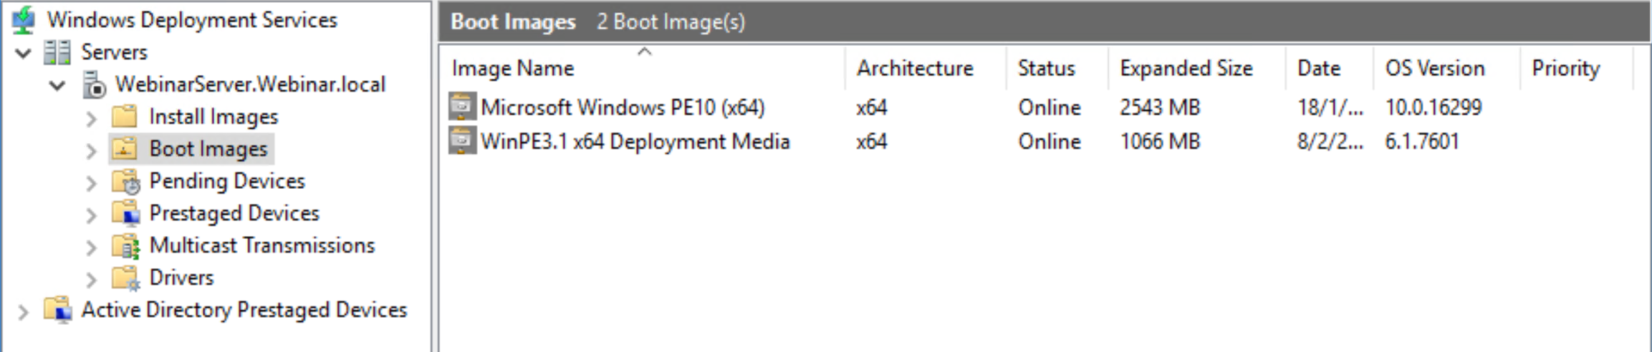Expand the Install Images node
The height and width of the screenshot is (352, 1652).
point(91,118)
